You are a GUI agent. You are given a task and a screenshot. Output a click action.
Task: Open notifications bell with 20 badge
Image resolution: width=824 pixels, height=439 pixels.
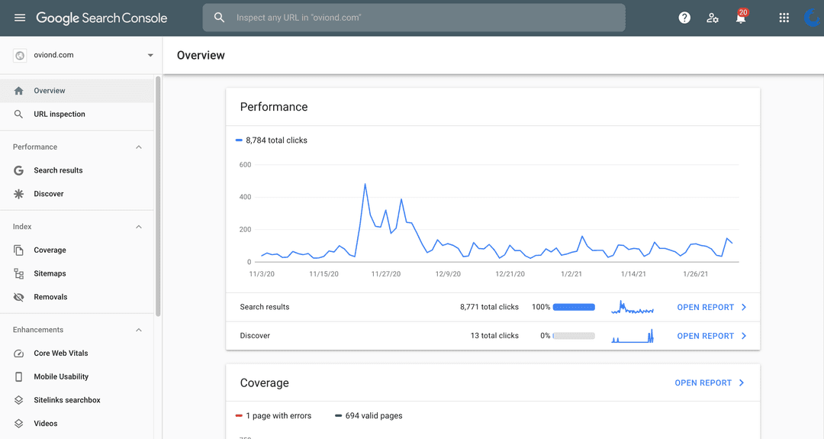click(x=741, y=17)
